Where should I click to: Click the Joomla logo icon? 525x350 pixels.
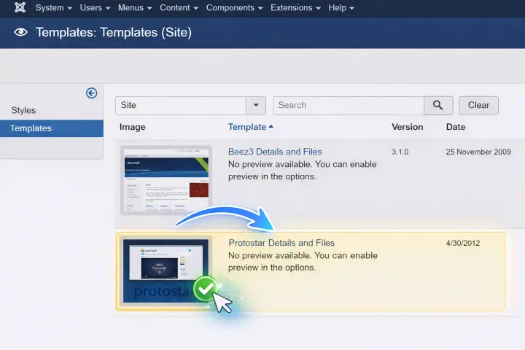pyautogui.click(x=20, y=7)
